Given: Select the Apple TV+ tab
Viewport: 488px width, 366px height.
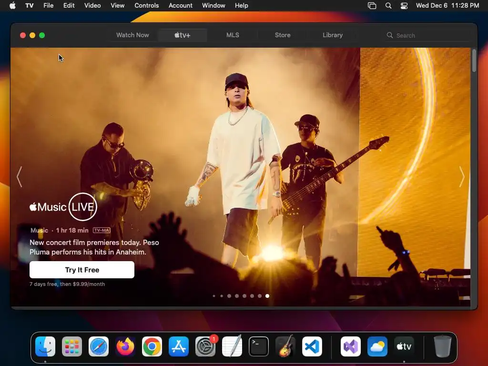Looking at the screenshot, I should [x=183, y=35].
